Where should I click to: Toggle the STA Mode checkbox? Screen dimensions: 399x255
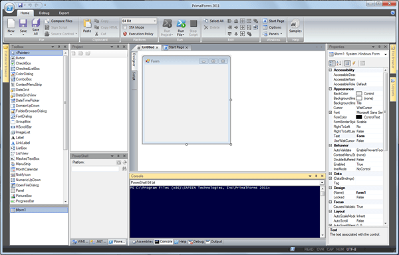[x=125, y=27]
